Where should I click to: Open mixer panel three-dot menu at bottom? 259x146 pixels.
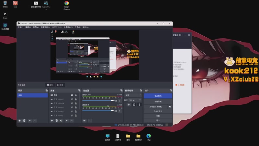(x=90, y=121)
